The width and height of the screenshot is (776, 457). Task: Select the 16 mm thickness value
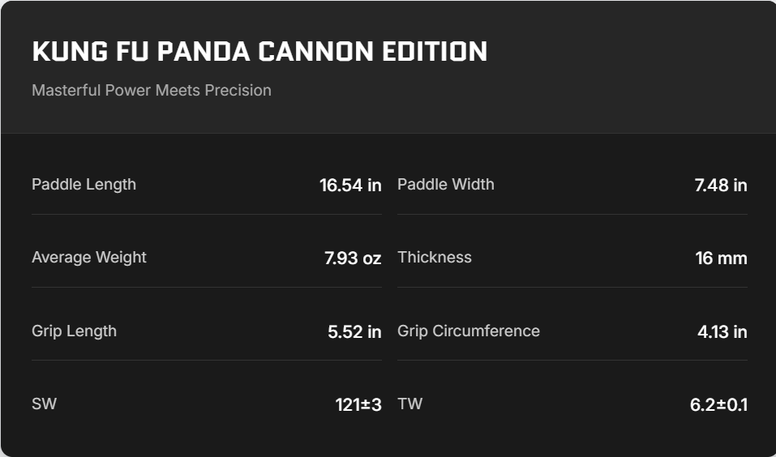(721, 258)
